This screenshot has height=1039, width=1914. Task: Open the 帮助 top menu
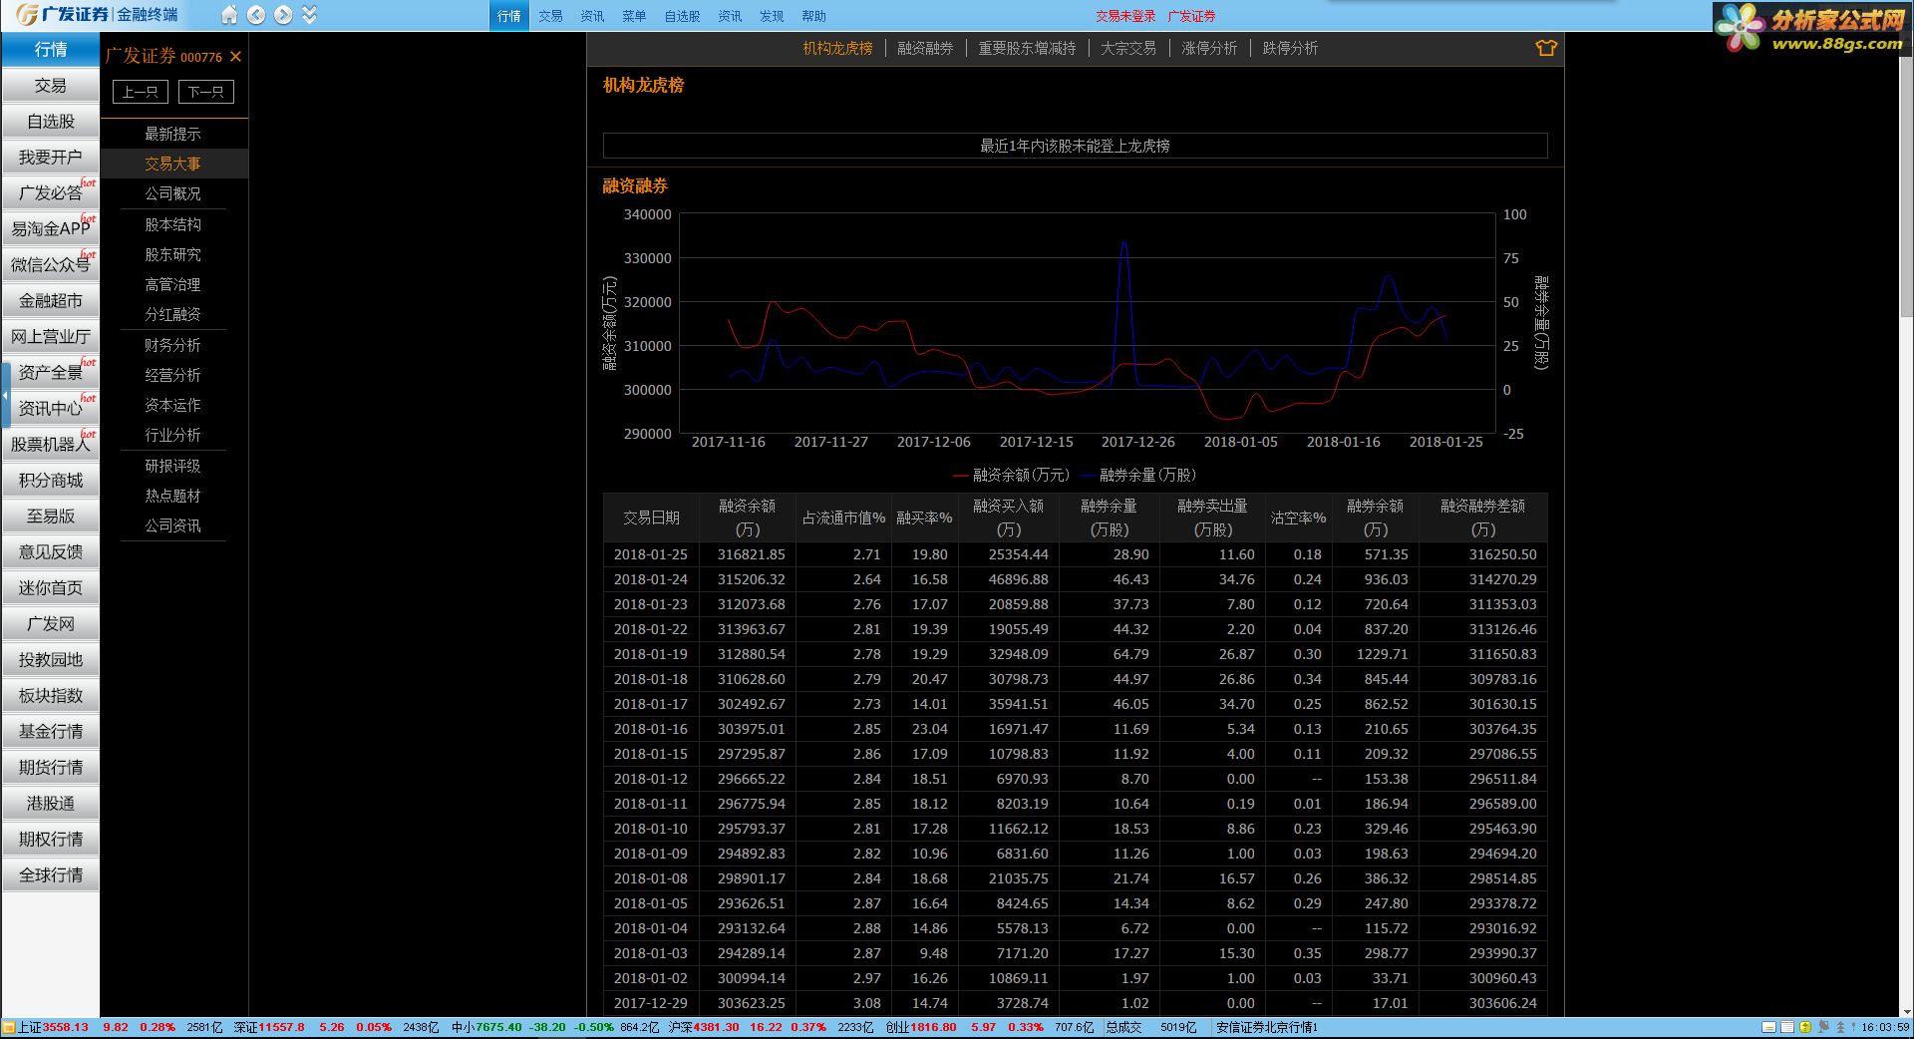(x=813, y=16)
